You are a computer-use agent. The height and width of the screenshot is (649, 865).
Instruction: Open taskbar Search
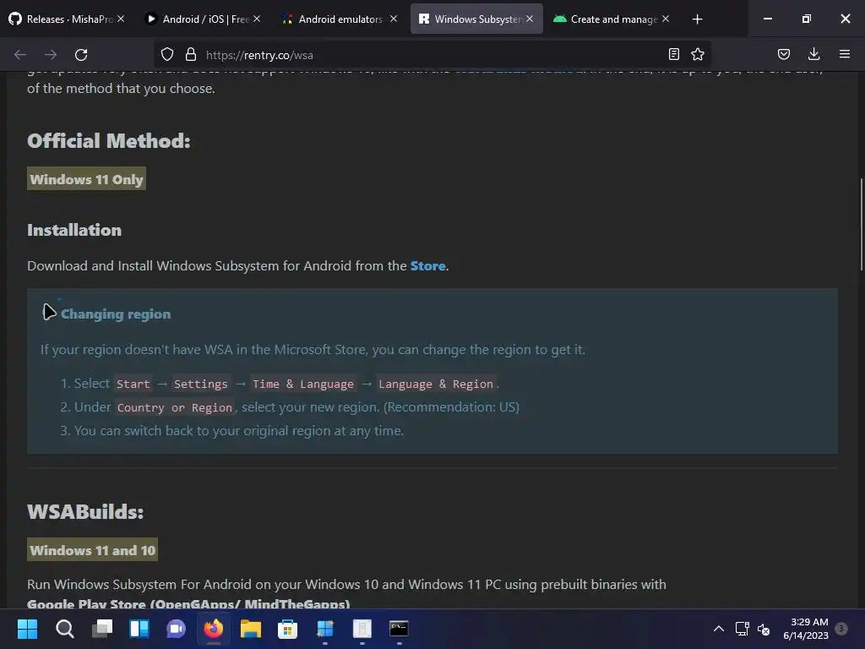click(x=64, y=628)
